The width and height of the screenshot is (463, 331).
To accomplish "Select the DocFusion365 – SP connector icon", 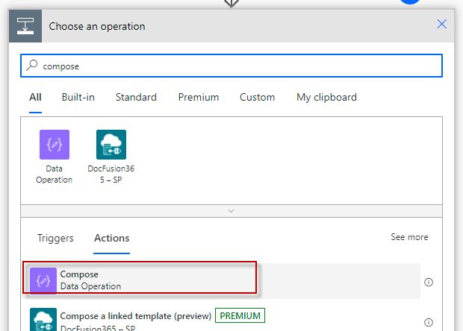I will point(111,145).
